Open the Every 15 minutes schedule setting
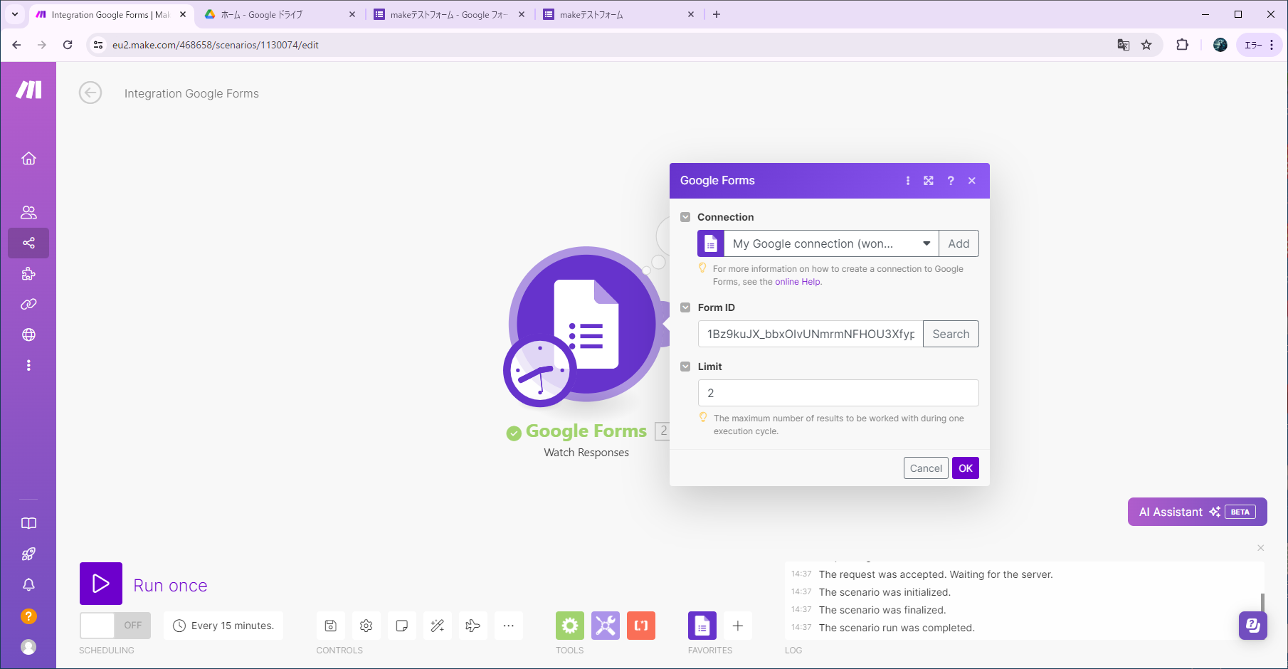Image resolution: width=1288 pixels, height=669 pixels. coord(223,626)
